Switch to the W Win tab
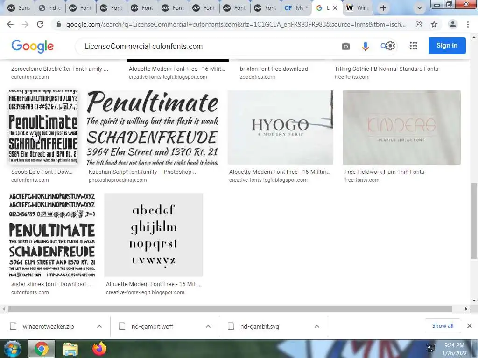The image size is (478, 358). coord(358,8)
